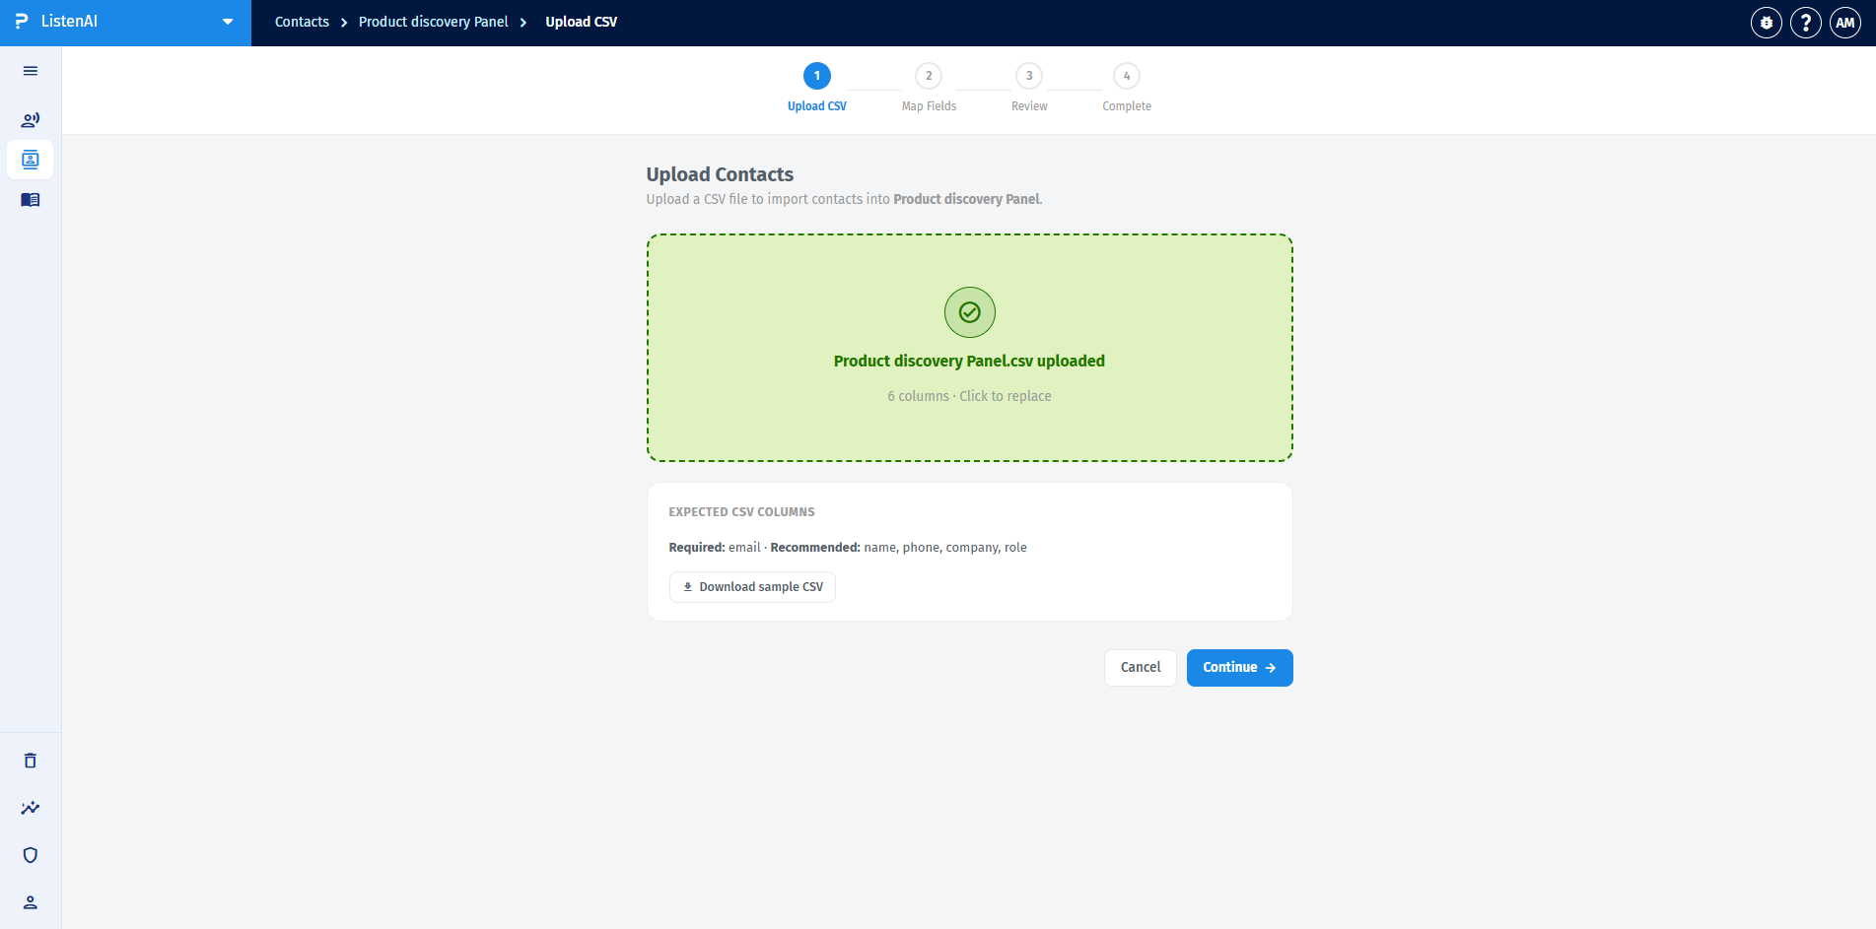Open the user profile sidebar icon
The width and height of the screenshot is (1876, 929).
tap(31, 902)
